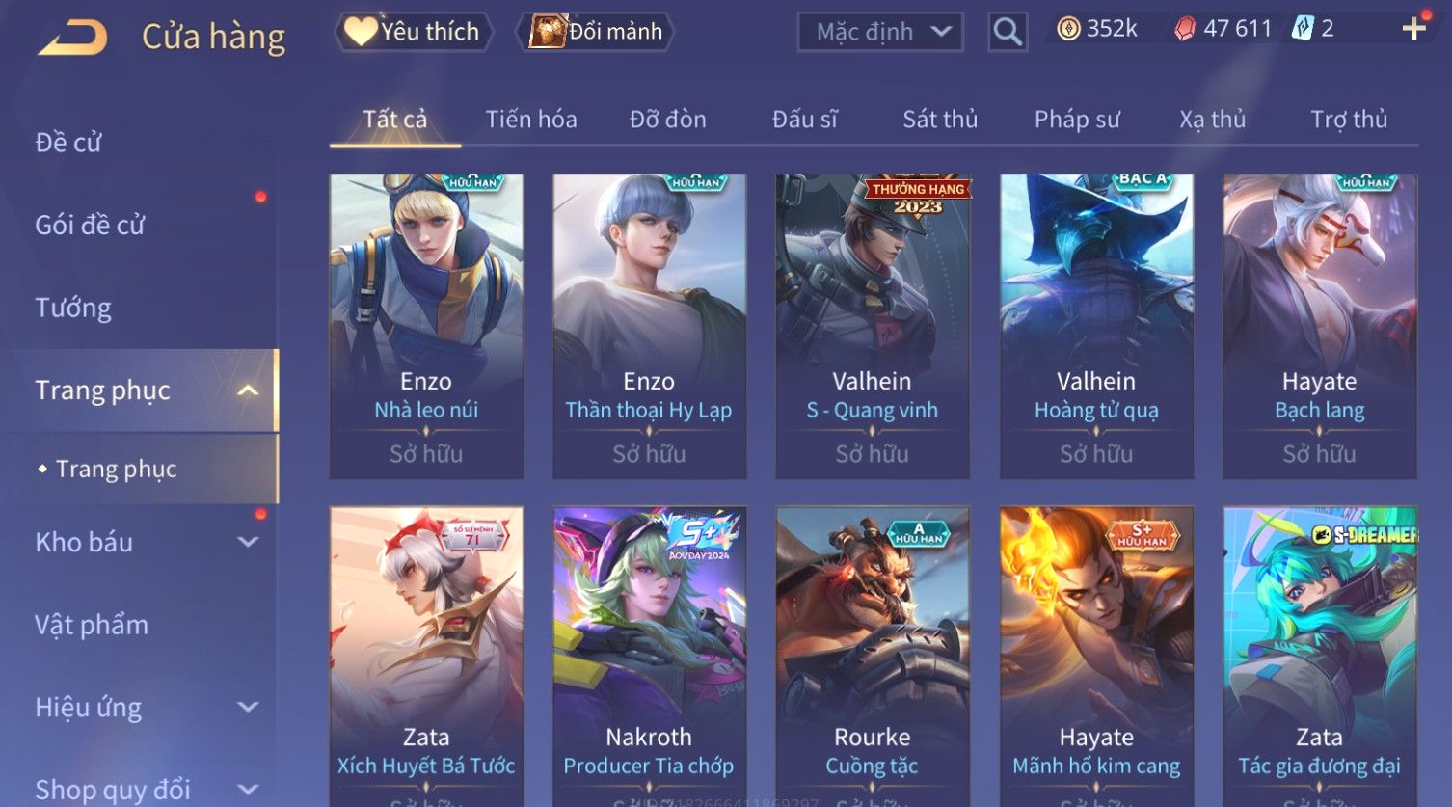This screenshot has height=807, width=1452.
Task: Click the plus icon to add currency
Action: pyautogui.click(x=1414, y=29)
